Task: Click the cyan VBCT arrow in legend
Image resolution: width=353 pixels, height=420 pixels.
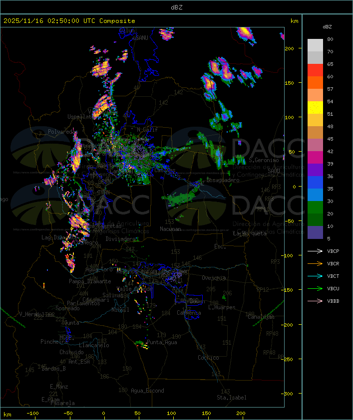Action: click(x=315, y=276)
